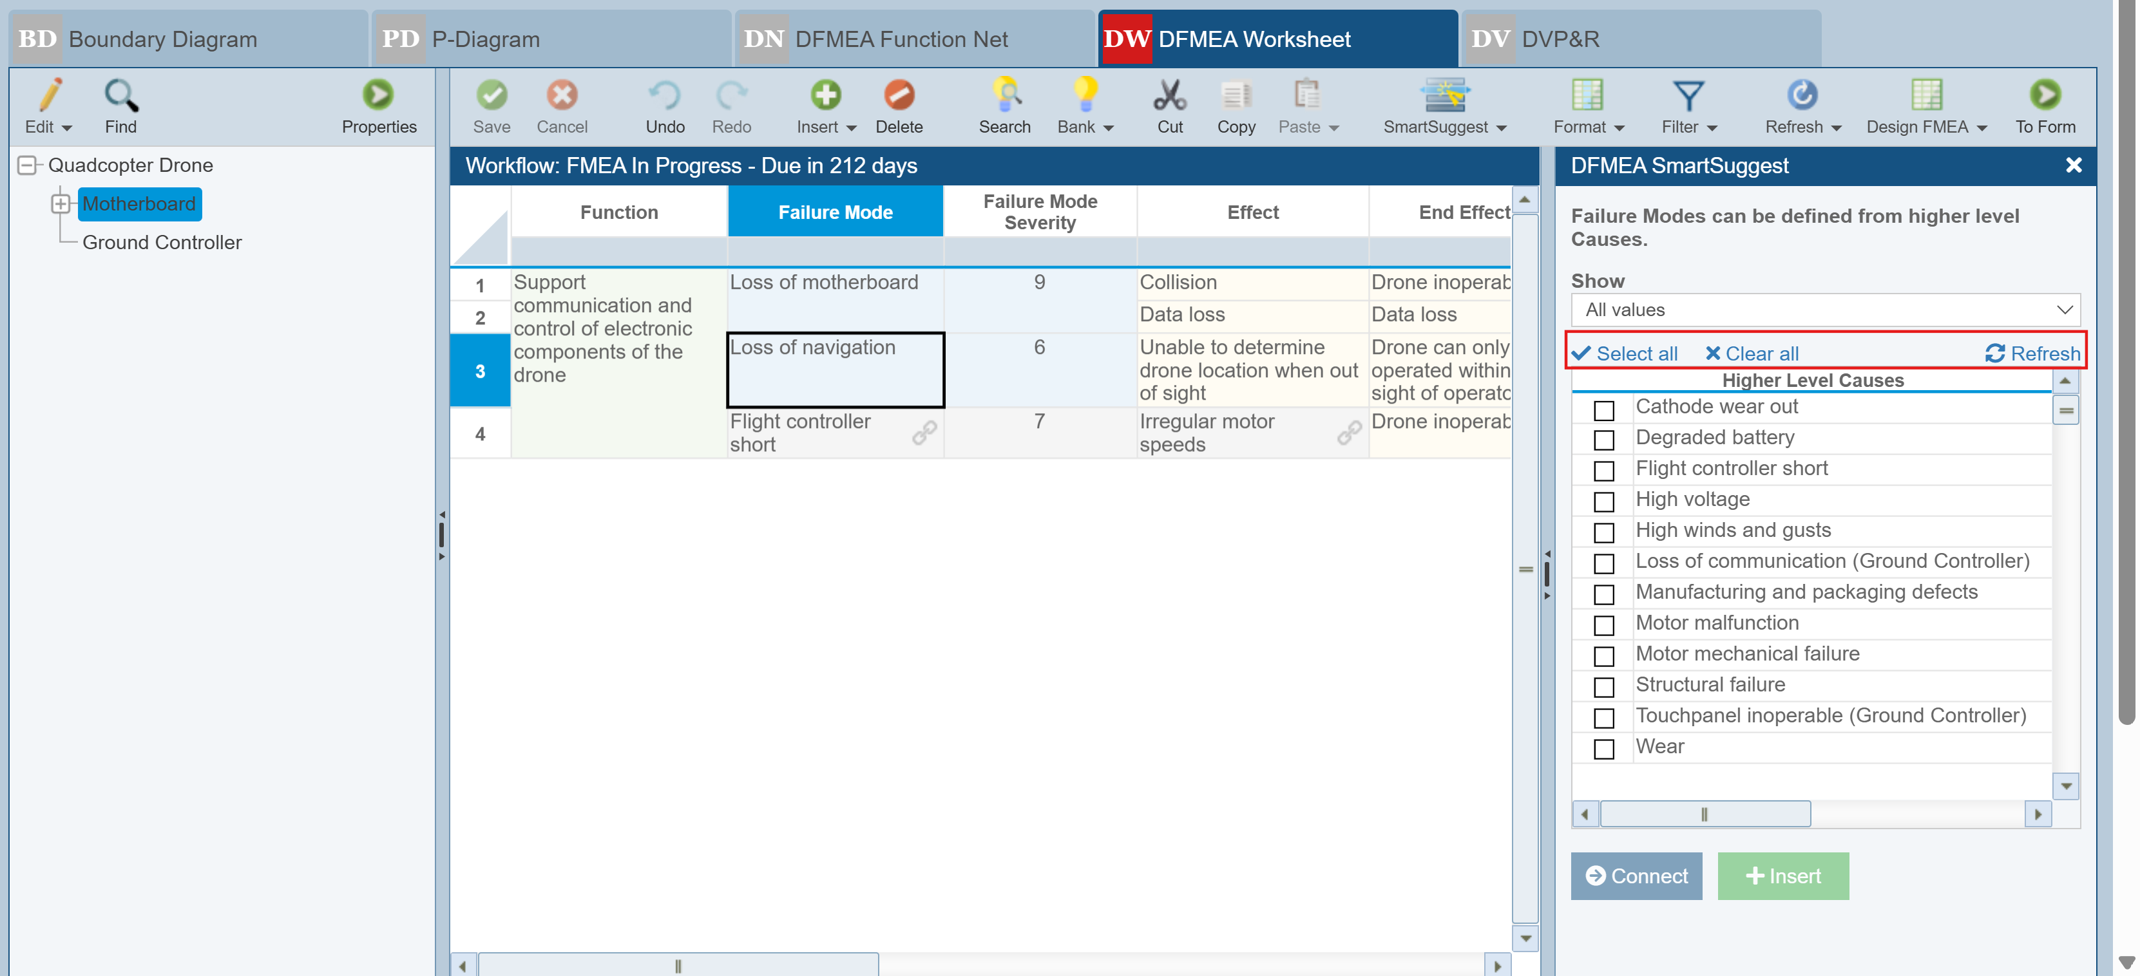This screenshot has height=976, width=2140.
Task: Expand the Motherboard tree node
Action: (61, 203)
